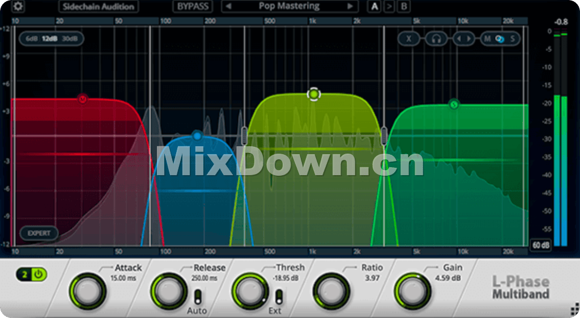This screenshot has width=580, height=318.
Task: Click the -0.8 peak level readout
Action: pos(561,22)
